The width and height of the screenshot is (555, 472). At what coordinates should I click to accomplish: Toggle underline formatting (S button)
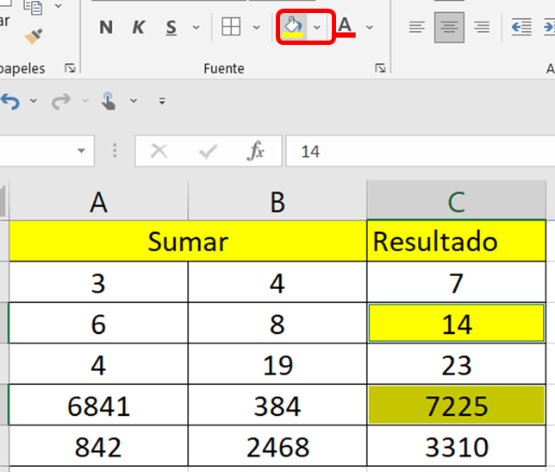[x=171, y=28]
